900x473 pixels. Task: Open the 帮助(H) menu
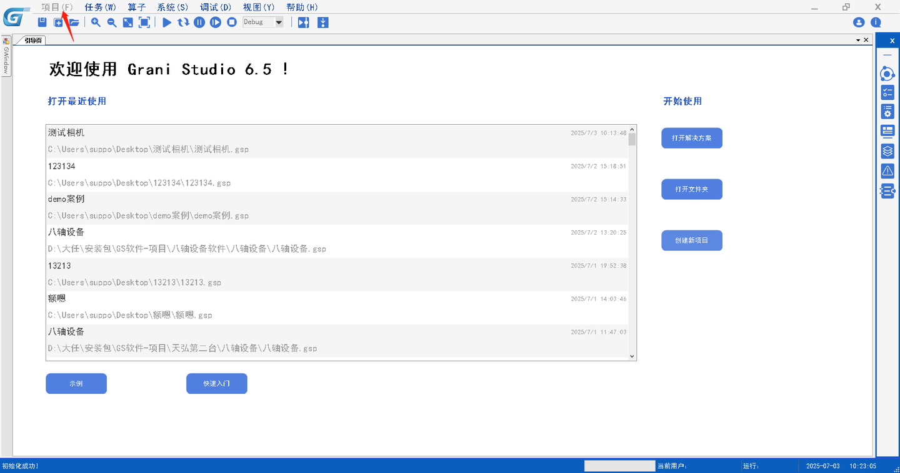(x=302, y=7)
